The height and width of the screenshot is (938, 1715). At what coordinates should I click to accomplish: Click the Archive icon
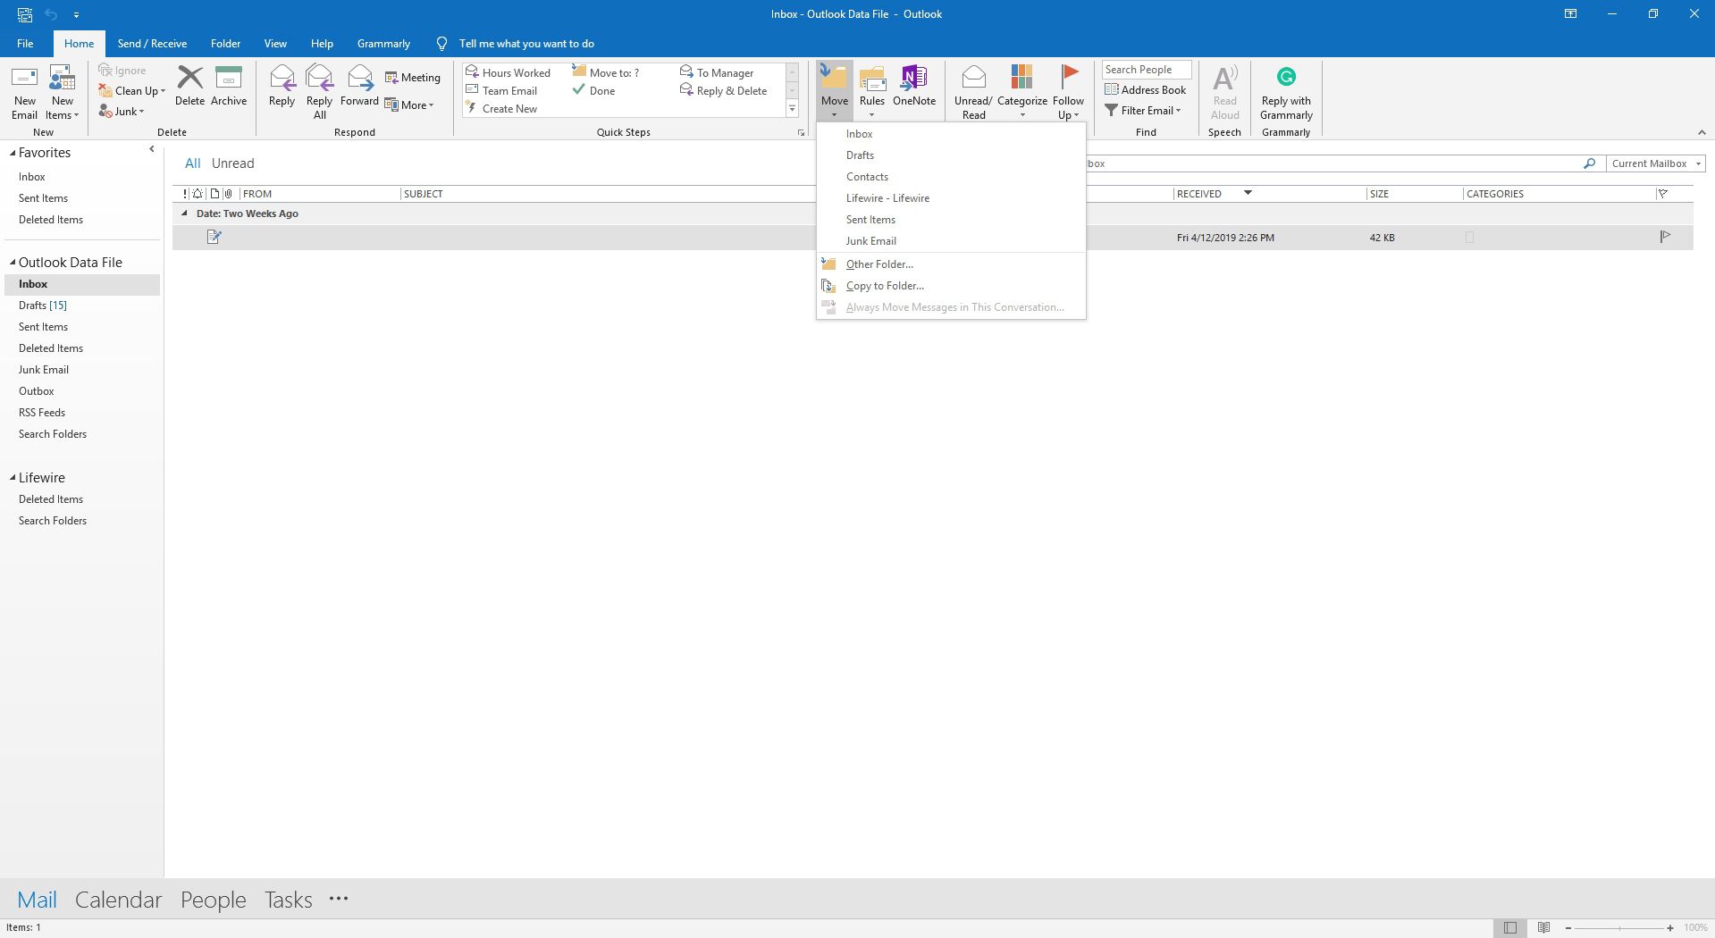[229, 78]
